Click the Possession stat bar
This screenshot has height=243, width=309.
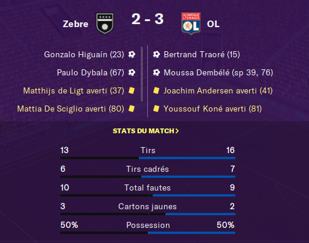148,233
